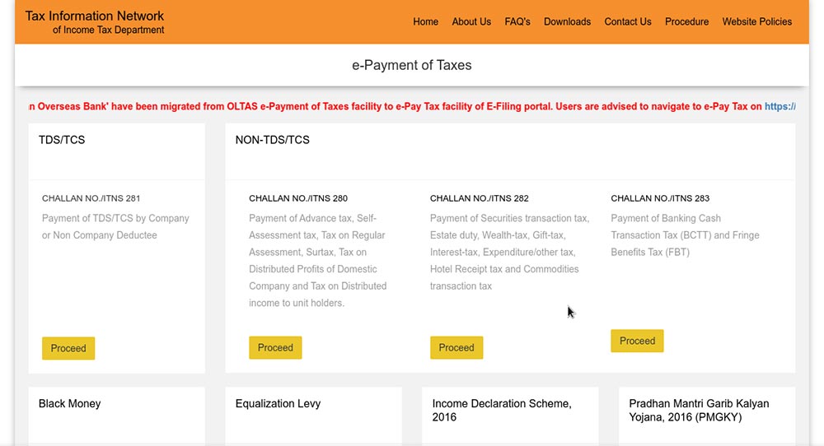The height and width of the screenshot is (446, 824).
Task: Select the Black Money card heading
Action: click(x=70, y=404)
